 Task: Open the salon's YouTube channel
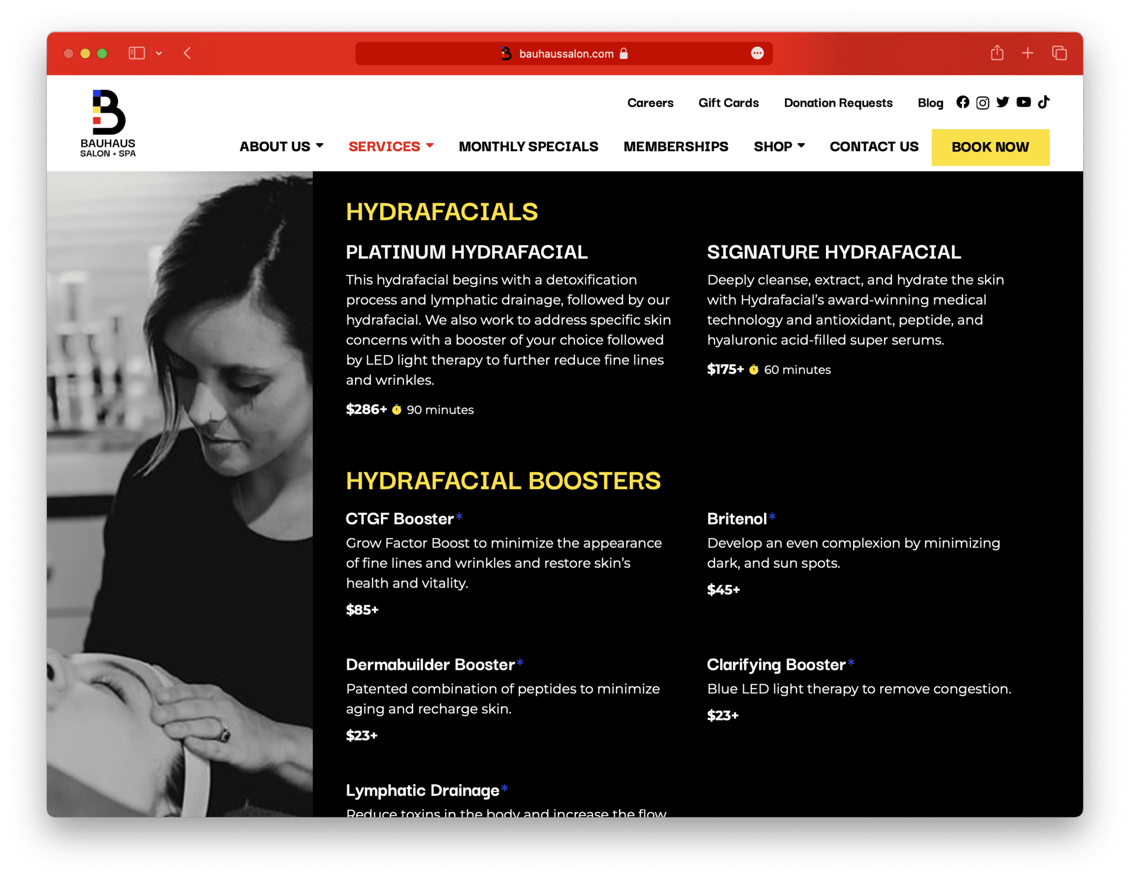point(1024,102)
